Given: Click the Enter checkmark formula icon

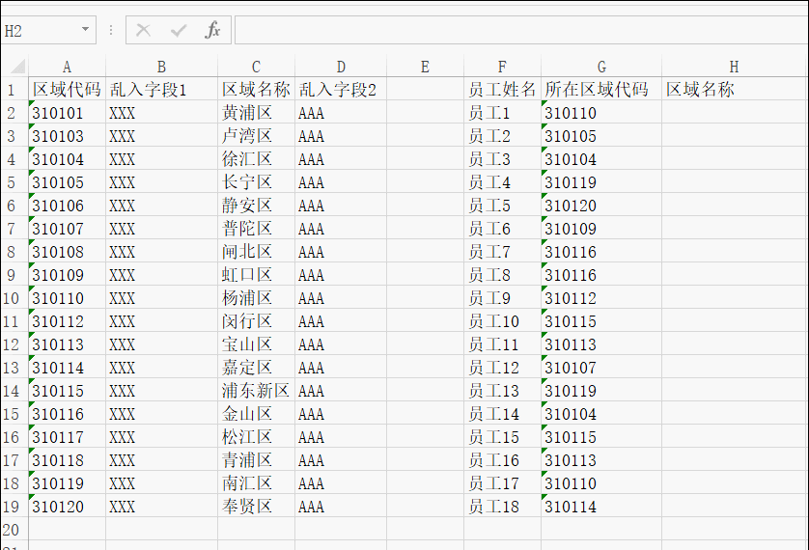Looking at the screenshot, I should tap(179, 31).
